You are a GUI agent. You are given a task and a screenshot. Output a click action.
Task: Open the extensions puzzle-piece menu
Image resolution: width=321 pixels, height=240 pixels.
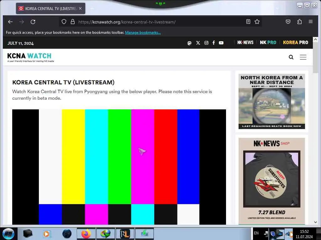299,22
